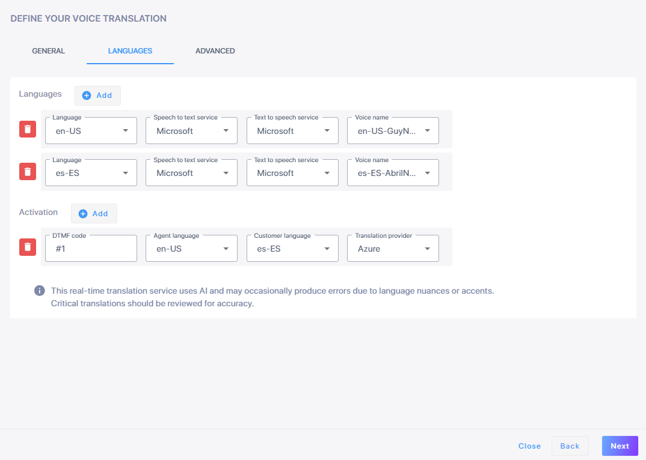Open Text to speech service in en-US row
Image resolution: width=646 pixels, height=460 pixels.
(292, 131)
